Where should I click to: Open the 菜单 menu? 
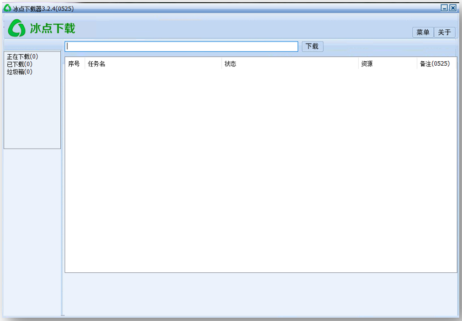coord(423,33)
